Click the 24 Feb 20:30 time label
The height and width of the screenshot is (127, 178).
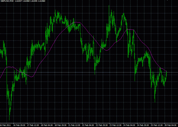point(143,125)
